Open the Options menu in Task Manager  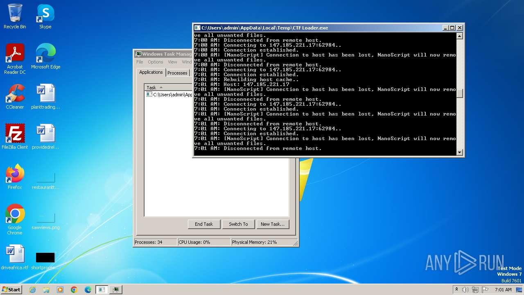coord(156,62)
